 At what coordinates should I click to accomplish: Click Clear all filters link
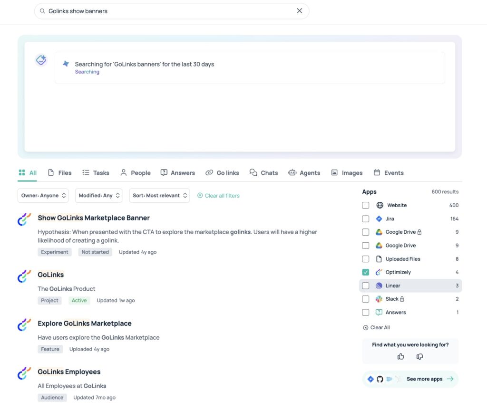point(218,196)
